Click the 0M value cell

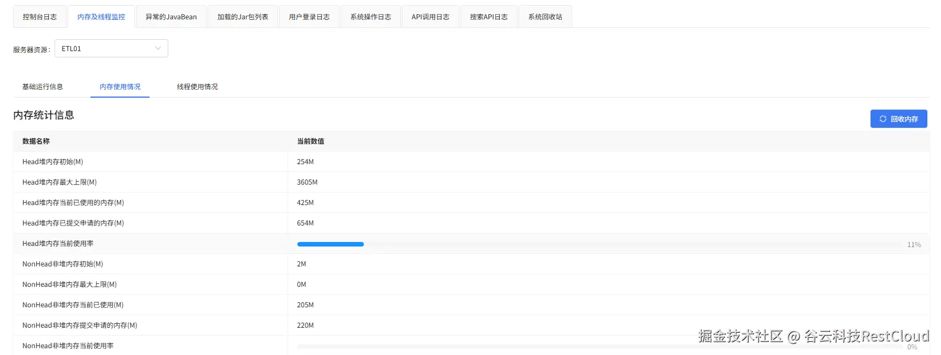click(608, 285)
